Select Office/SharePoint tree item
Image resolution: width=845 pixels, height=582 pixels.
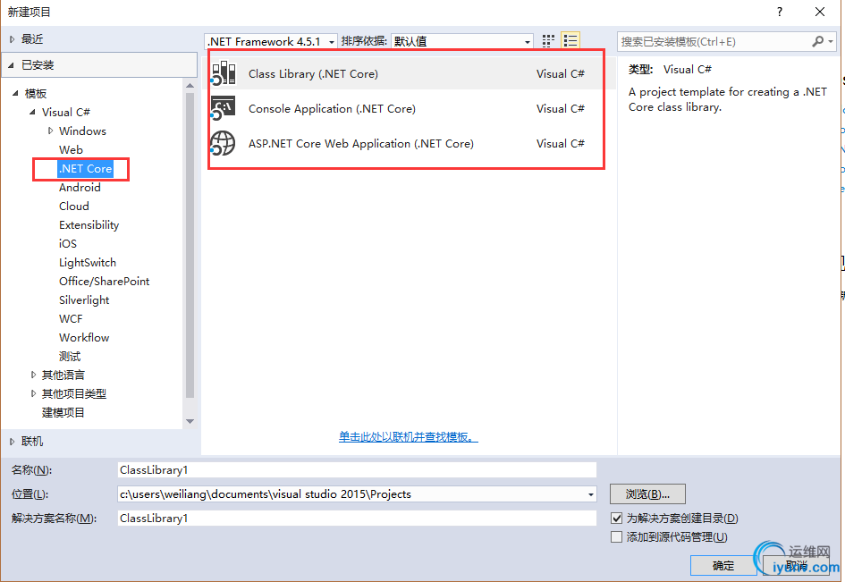click(104, 282)
